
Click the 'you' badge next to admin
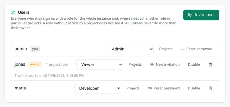coord(35,49)
